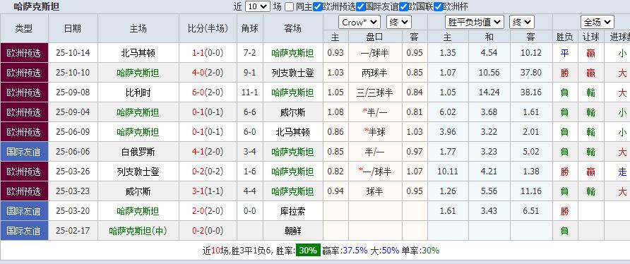Image resolution: width=630 pixels, height=264 pixels.
Task: Uncheck the 欧国联 filter checkbox
Action: (404, 7)
